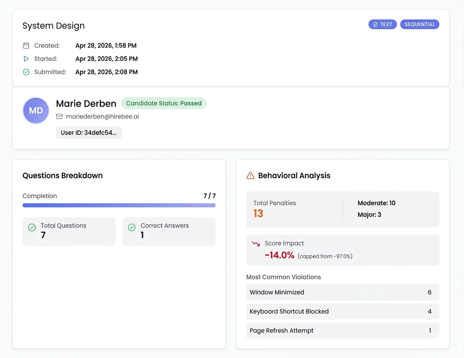Select the Keyboard Shortcut Blocked row

coord(343,311)
